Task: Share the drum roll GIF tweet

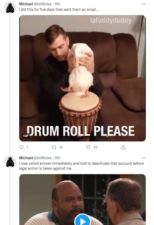Action: pos(123,147)
